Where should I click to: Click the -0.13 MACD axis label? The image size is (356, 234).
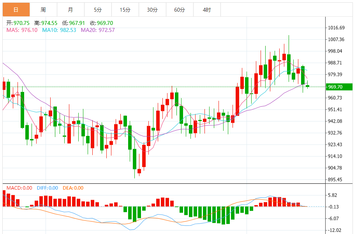333,207
